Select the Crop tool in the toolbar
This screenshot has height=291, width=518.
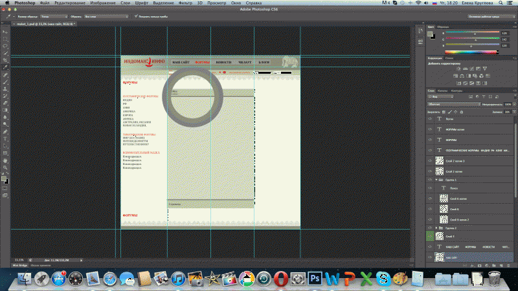click(5, 60)
